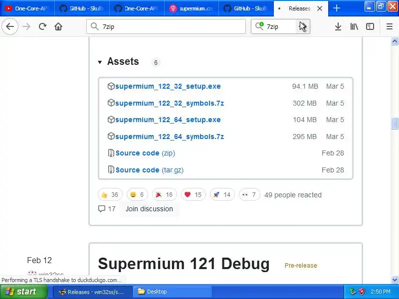Open a new browser tab

(x=336, y=8)
